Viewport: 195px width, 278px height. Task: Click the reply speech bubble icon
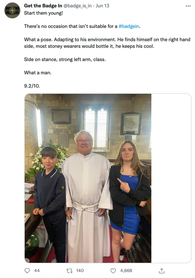click(x=27, y=271)
